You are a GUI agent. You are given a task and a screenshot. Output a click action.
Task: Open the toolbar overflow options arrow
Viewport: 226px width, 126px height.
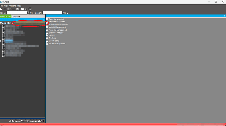point(33,10)
